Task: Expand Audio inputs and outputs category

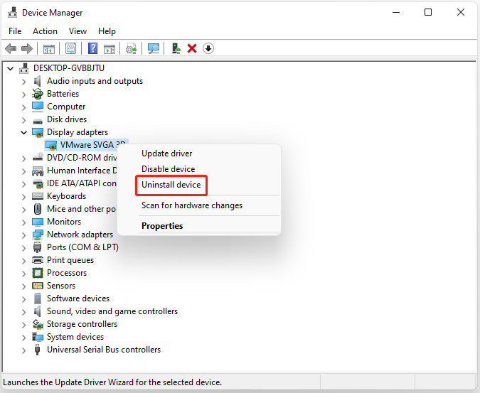Action: [x=24, y=82]
